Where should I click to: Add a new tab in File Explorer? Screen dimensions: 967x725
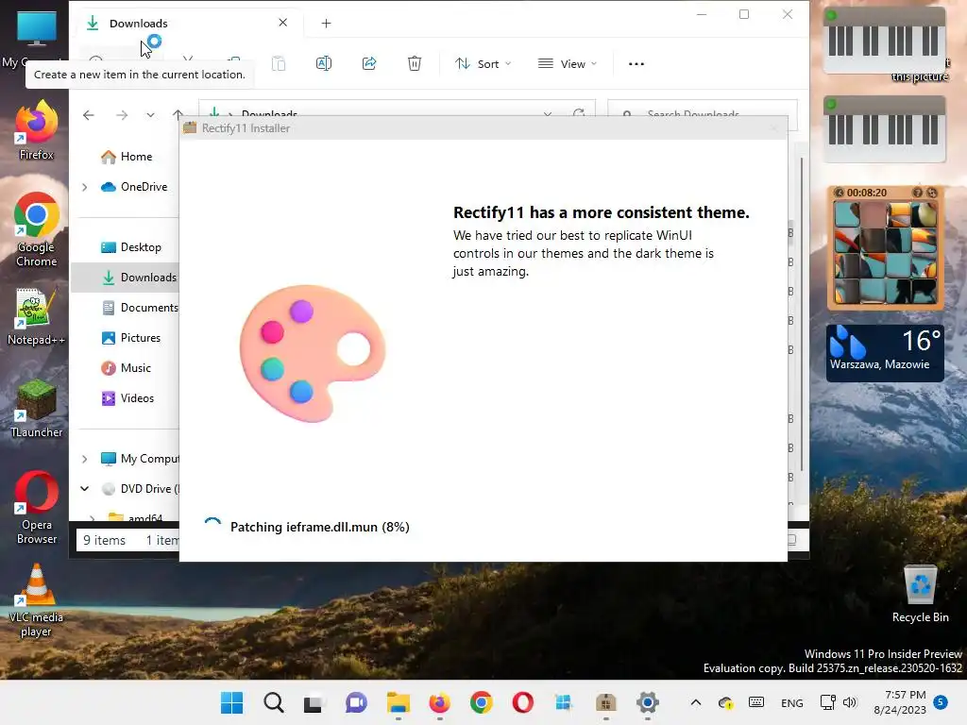click(326, 24)
